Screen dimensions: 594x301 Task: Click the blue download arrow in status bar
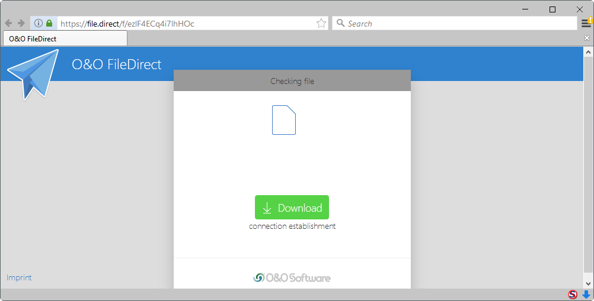pyautogui.click(x=586, y=294)
